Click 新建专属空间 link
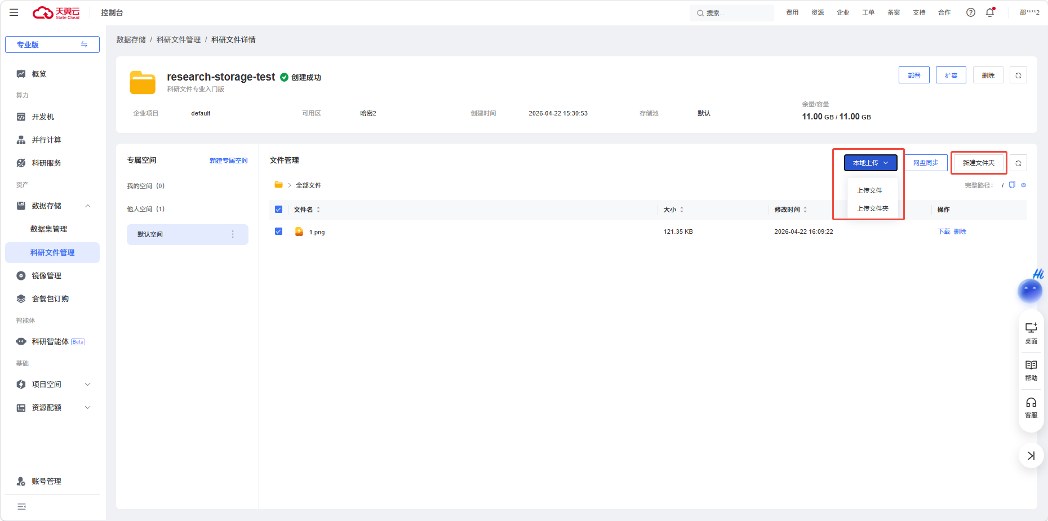Screen dimensions: 1048x521 coord(229,161)
